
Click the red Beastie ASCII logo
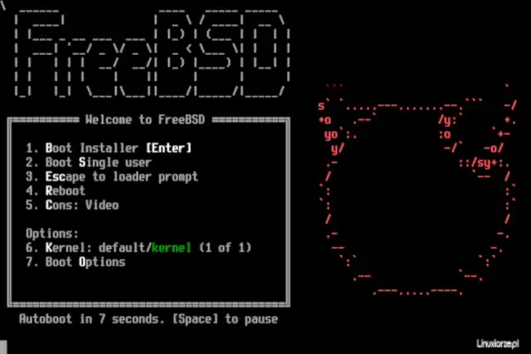(x=417, y=189)
